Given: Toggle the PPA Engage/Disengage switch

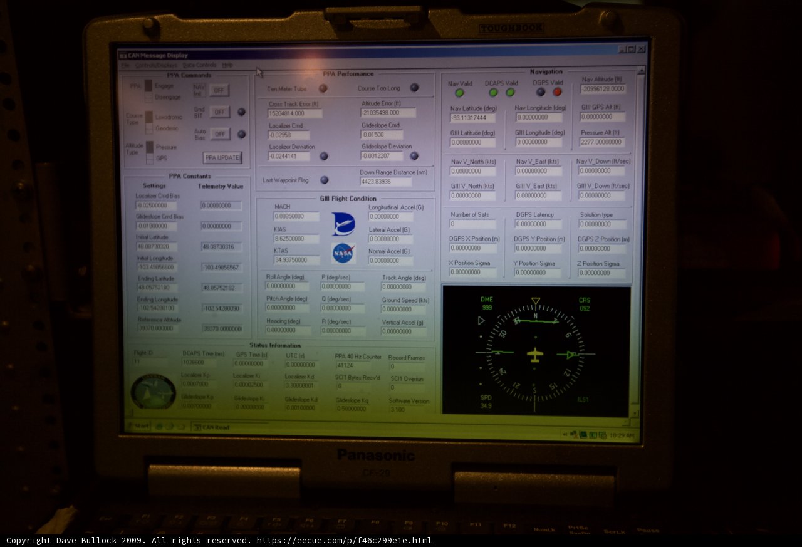Looking at the screenshot, I should coord(148,91).
